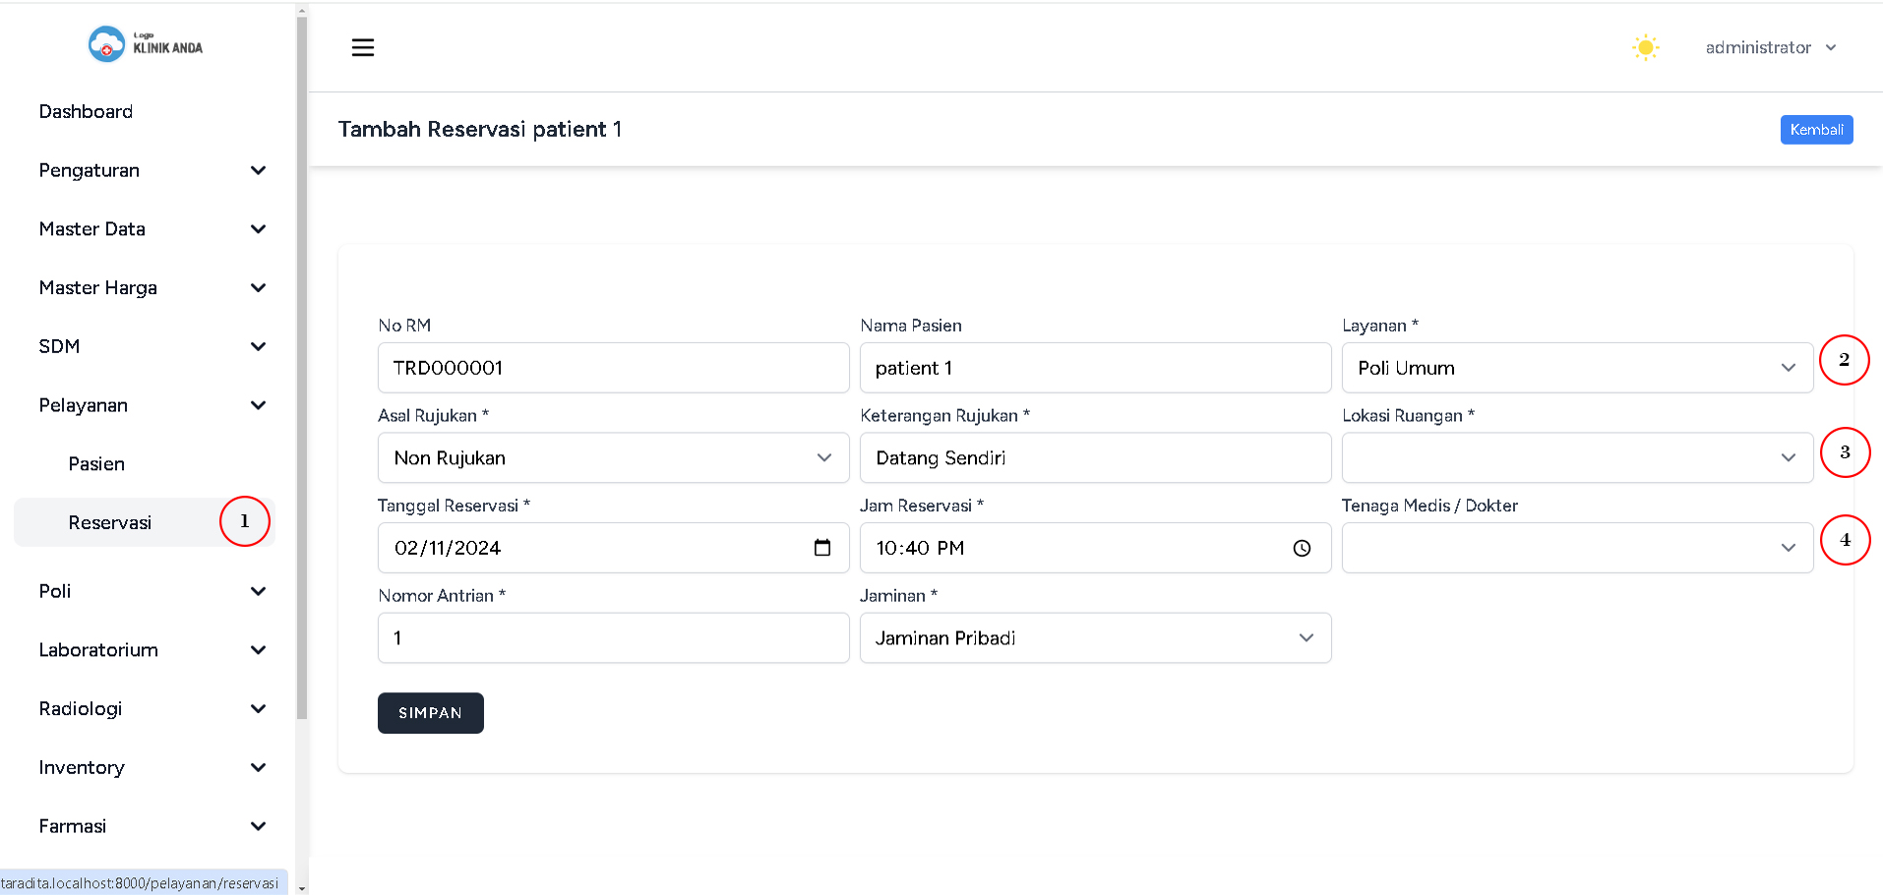Open the clock picker in Jam Reservasi
1883x895 pixels.
(x=1302, y=548)
